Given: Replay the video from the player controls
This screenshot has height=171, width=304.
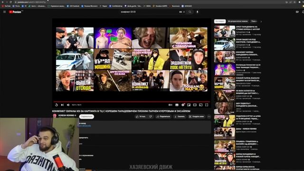Looking at the screenshot, I should [57, 105].
